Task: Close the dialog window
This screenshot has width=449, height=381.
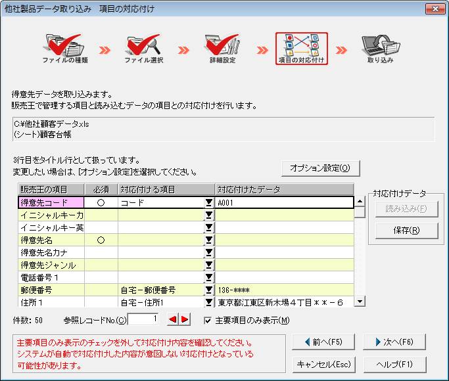Action: pyautogui.click(x=435, y=9)
